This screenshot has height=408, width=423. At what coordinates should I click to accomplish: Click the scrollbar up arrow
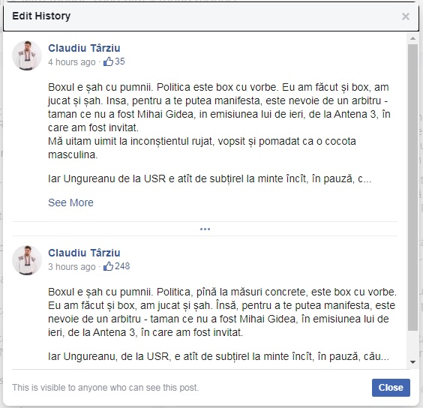412,38
